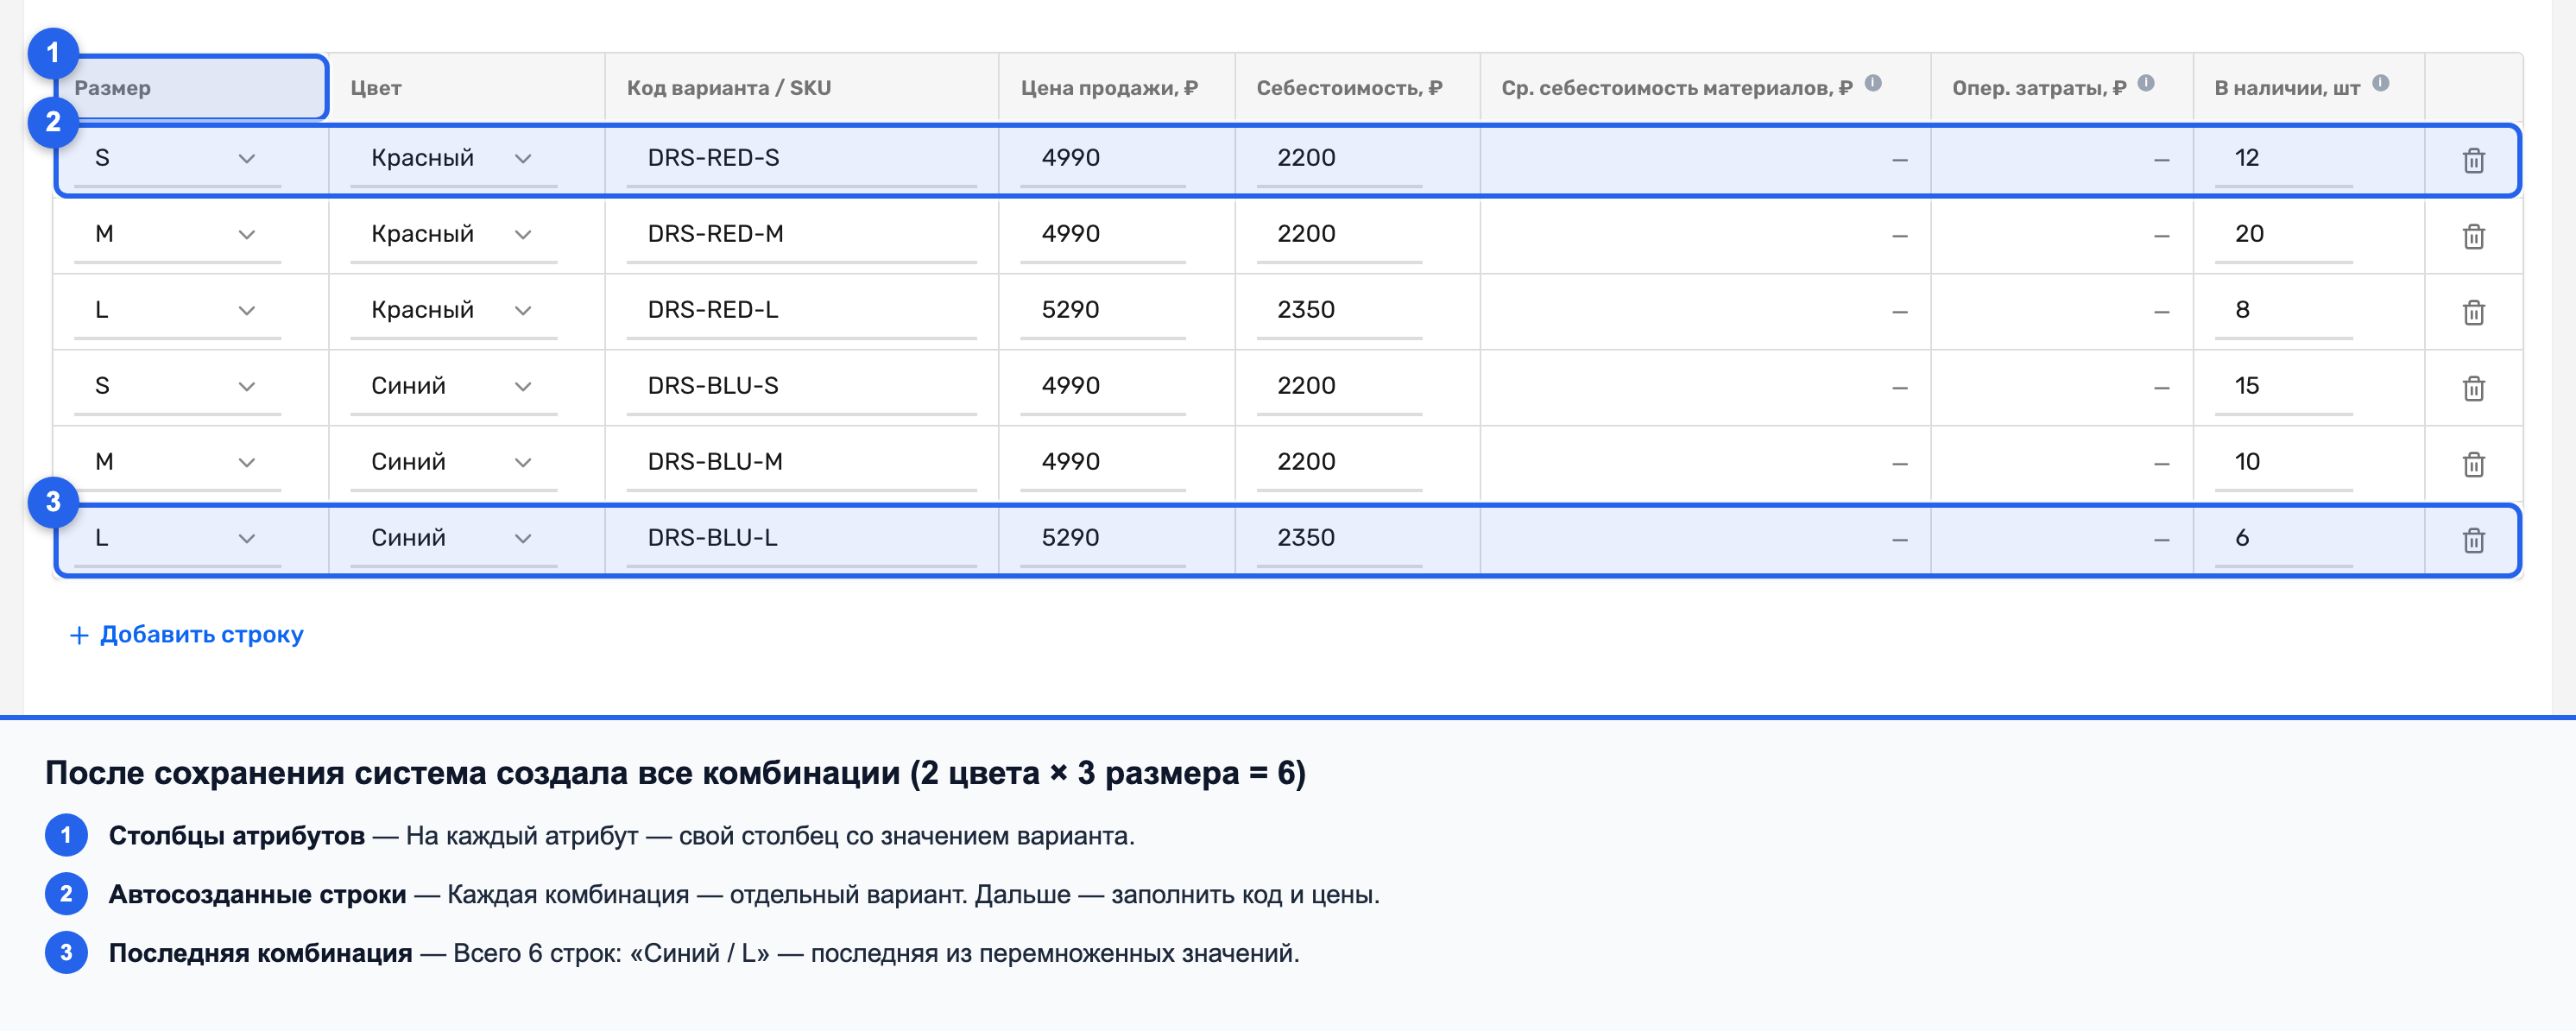Screen dimensions: 2576x1031
Task: Show info for В наличии column
Action: tap(2381, 83)
